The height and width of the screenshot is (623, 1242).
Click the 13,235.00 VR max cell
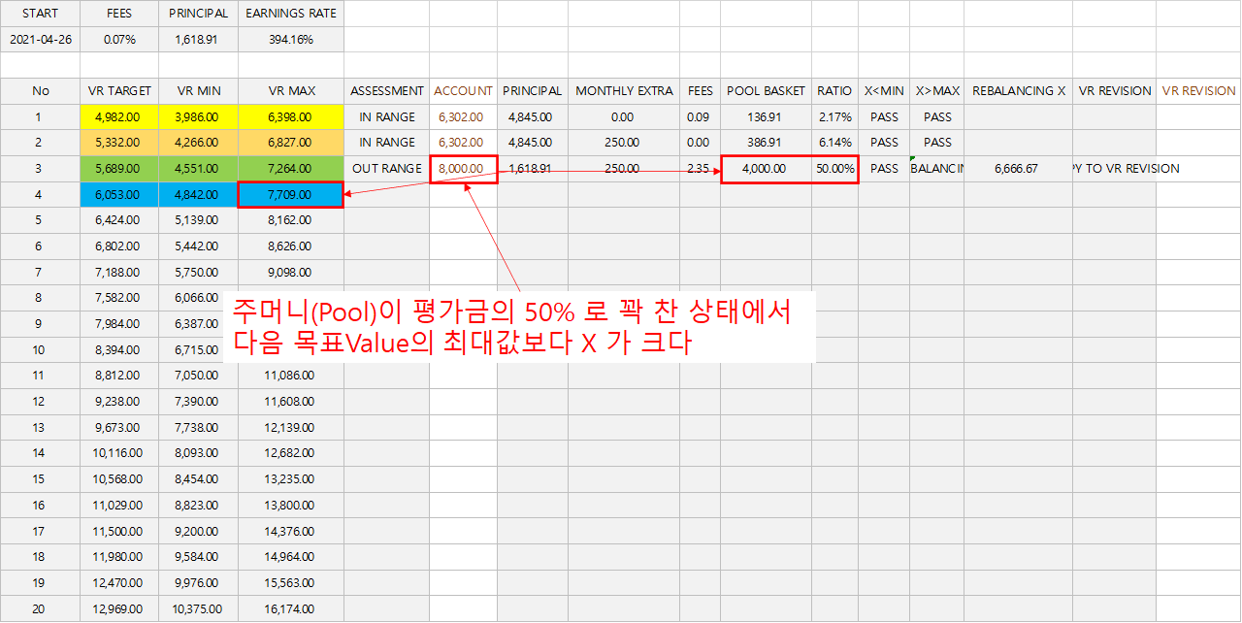tap(291, 479)
